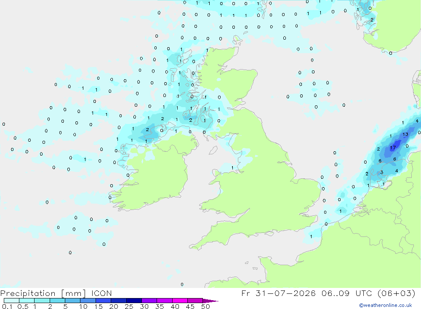Screen dimensions: 421x309
Task: Click the legend label '0.1'
Action: tap(7, 306)
